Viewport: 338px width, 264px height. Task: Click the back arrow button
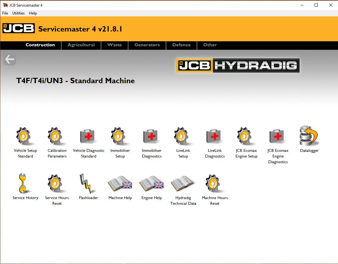click(10, 59)
